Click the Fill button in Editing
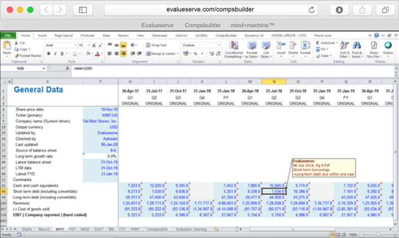This screenshot has height=238, width=399. [x=322, y=49]
